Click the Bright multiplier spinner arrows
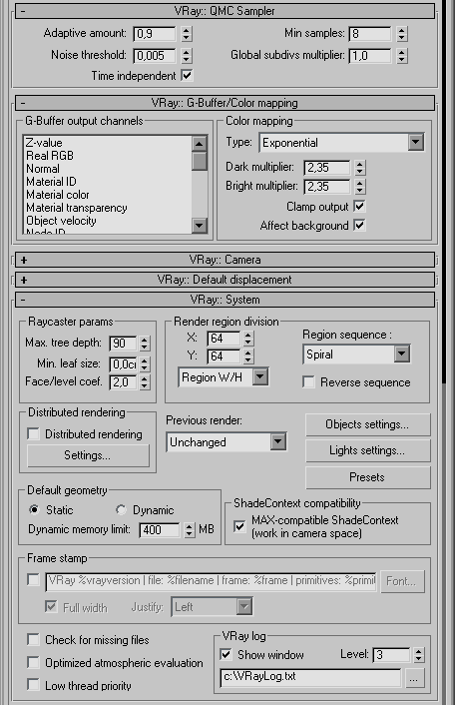 click(360, 187)
